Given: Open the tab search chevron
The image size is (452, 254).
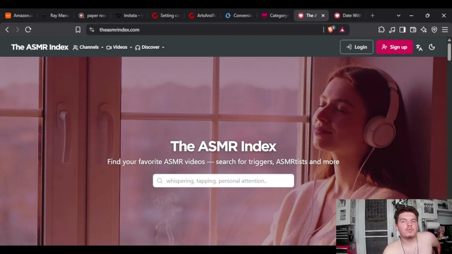Looking at the screenshot, I should [399, 16].
